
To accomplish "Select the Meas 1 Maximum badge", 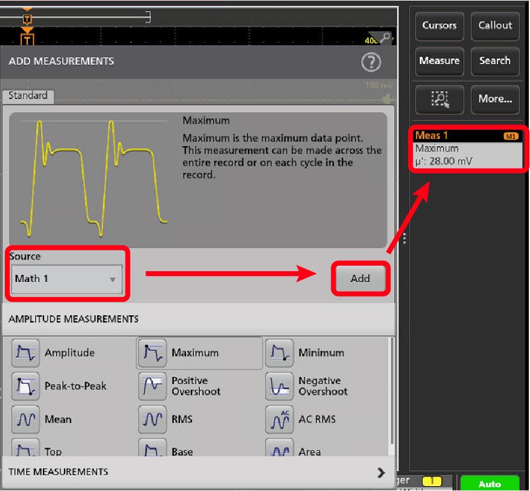I will click(467, 149).
